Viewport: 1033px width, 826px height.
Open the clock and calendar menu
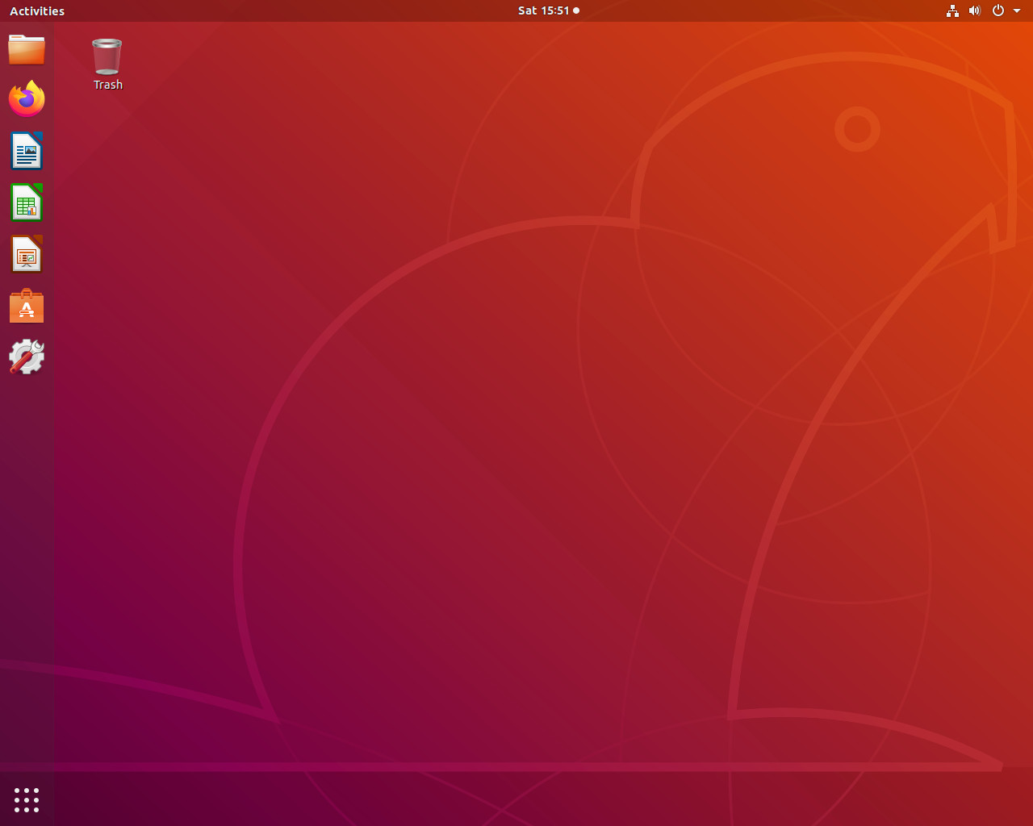(x=549, y=10)
